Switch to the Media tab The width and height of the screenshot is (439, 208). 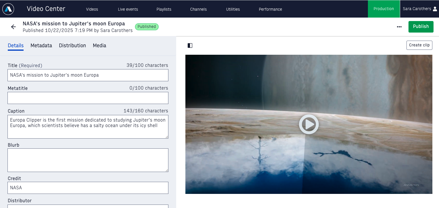(x=99, y=46)
